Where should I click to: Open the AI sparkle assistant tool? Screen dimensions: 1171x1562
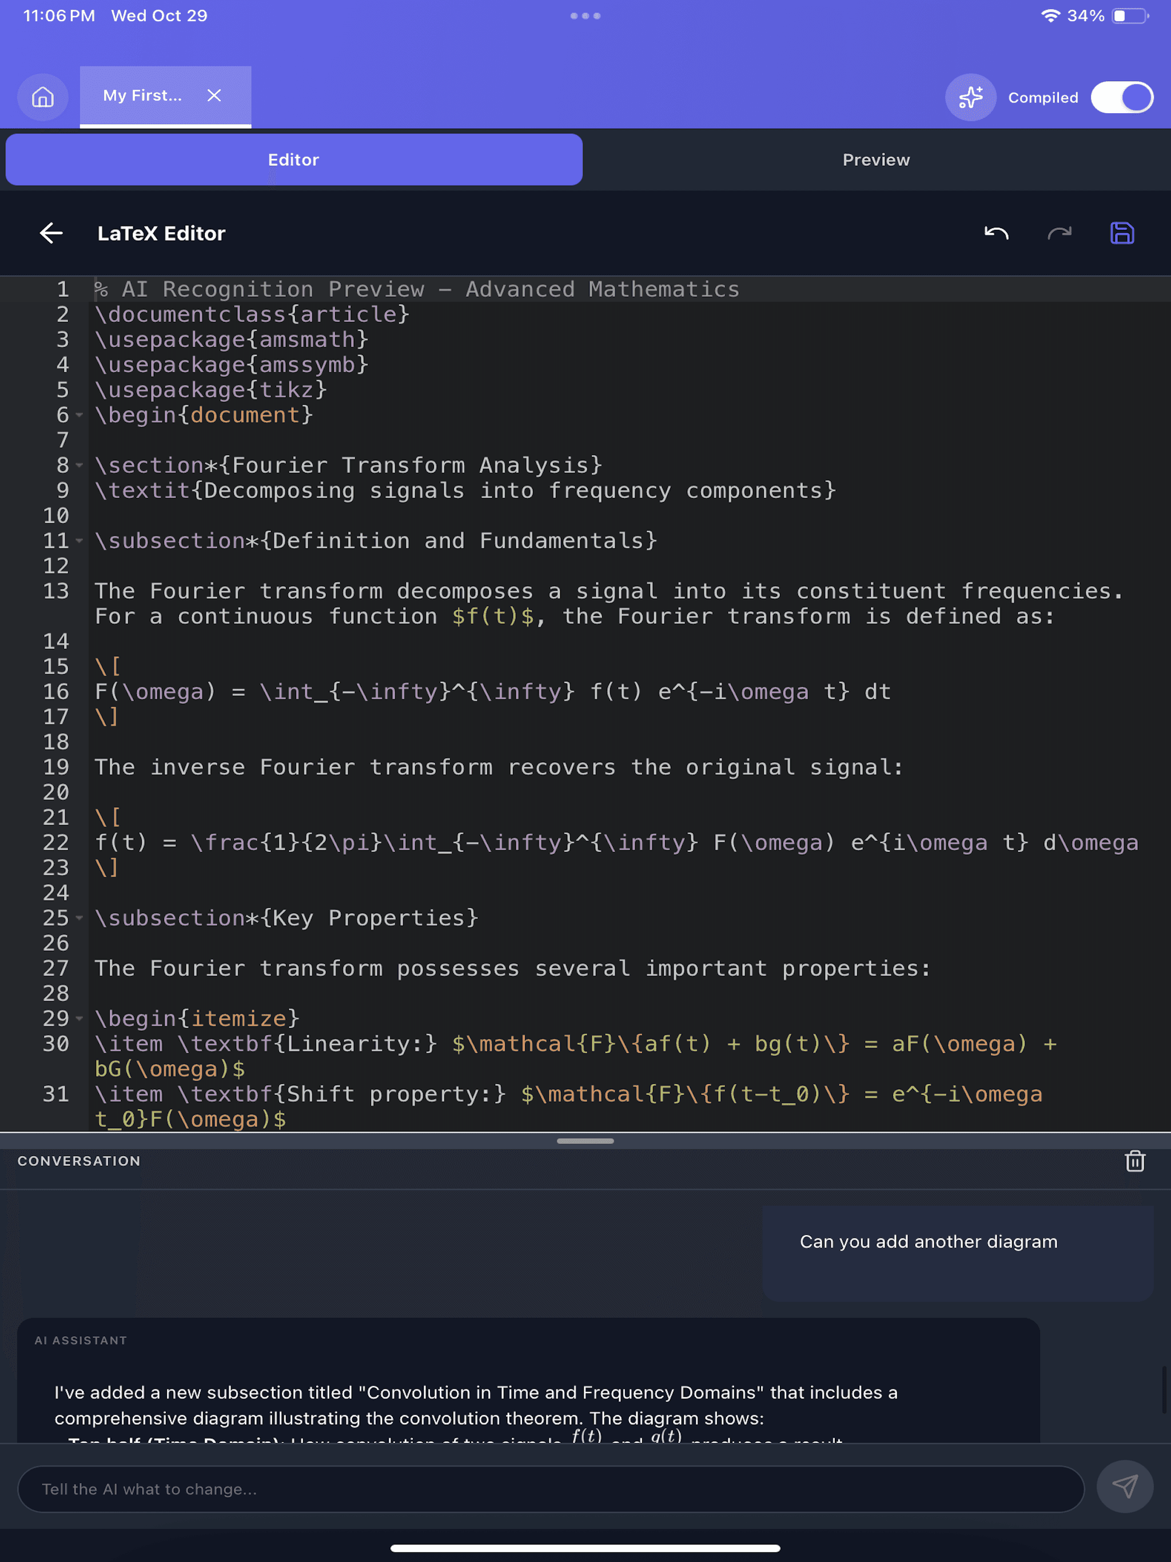970,97
